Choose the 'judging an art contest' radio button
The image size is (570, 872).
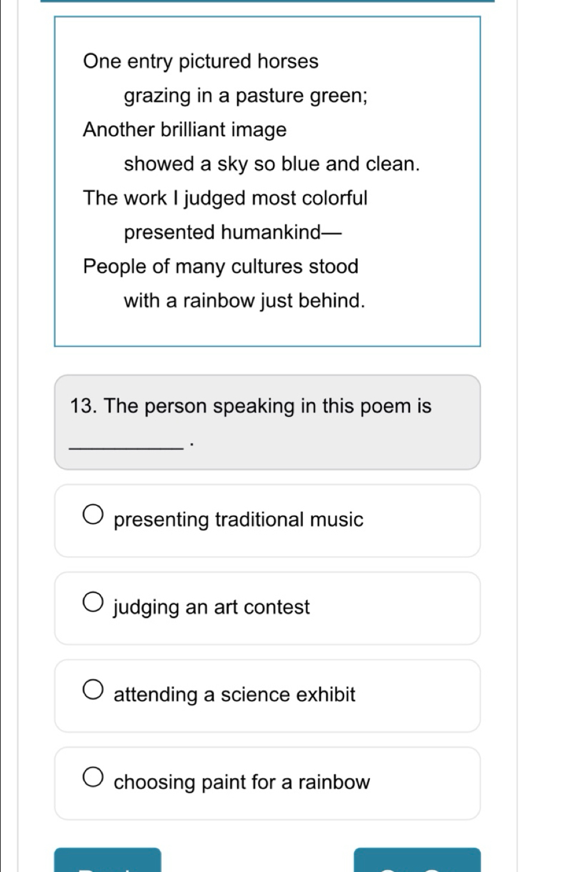click(93, 603)
